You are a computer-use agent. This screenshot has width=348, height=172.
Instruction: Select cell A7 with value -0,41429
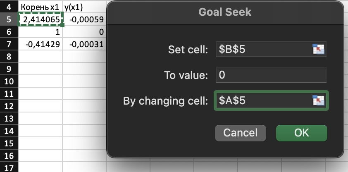[41, 44]
